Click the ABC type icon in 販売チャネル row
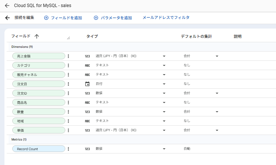Viewport: 276px width, 165px height. click(x=87, y=75)
